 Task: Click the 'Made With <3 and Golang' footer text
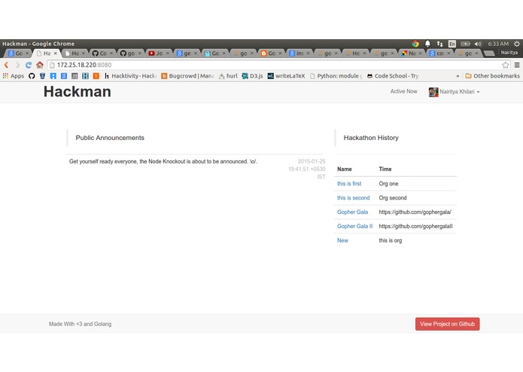pyautogui.click(x=80, y=324)
